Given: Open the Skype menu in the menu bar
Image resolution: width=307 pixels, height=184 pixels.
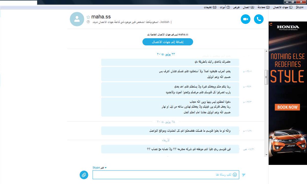Looking at the screenshot, I should [x=300, y=7].
